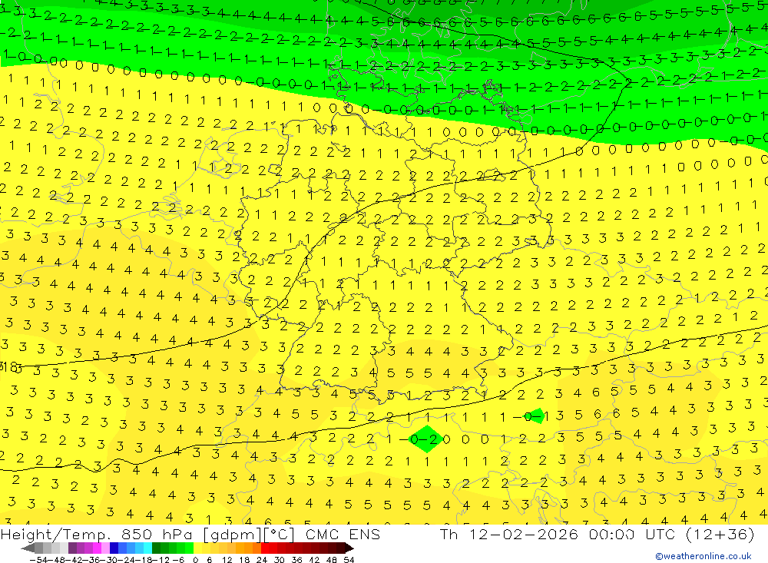Pick the darkest green legend swatch
This screenshot has width=768, height=563.
click(x=156, y=548)
